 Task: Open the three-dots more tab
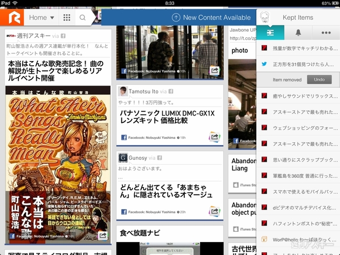(x=326, y=32)
